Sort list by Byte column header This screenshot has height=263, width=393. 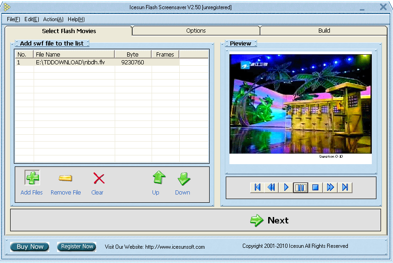click(x=133, y=54)
